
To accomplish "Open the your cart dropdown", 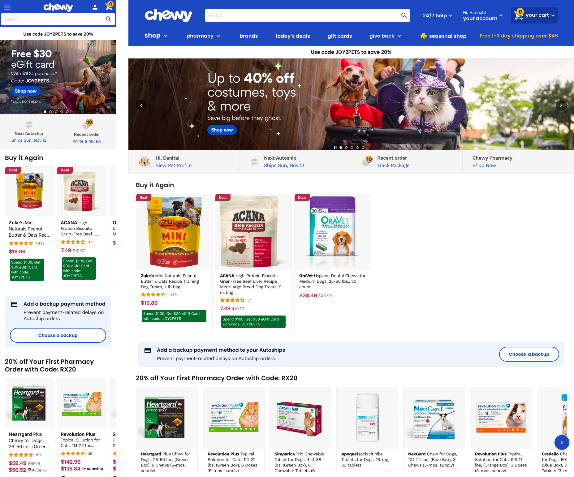I will pyautogui.click(x=534, y=15).
